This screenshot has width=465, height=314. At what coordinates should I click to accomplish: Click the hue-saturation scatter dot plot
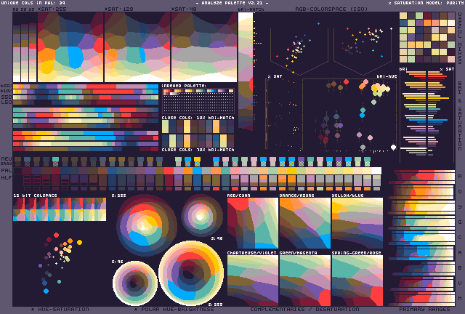click(x=60, y=262)
